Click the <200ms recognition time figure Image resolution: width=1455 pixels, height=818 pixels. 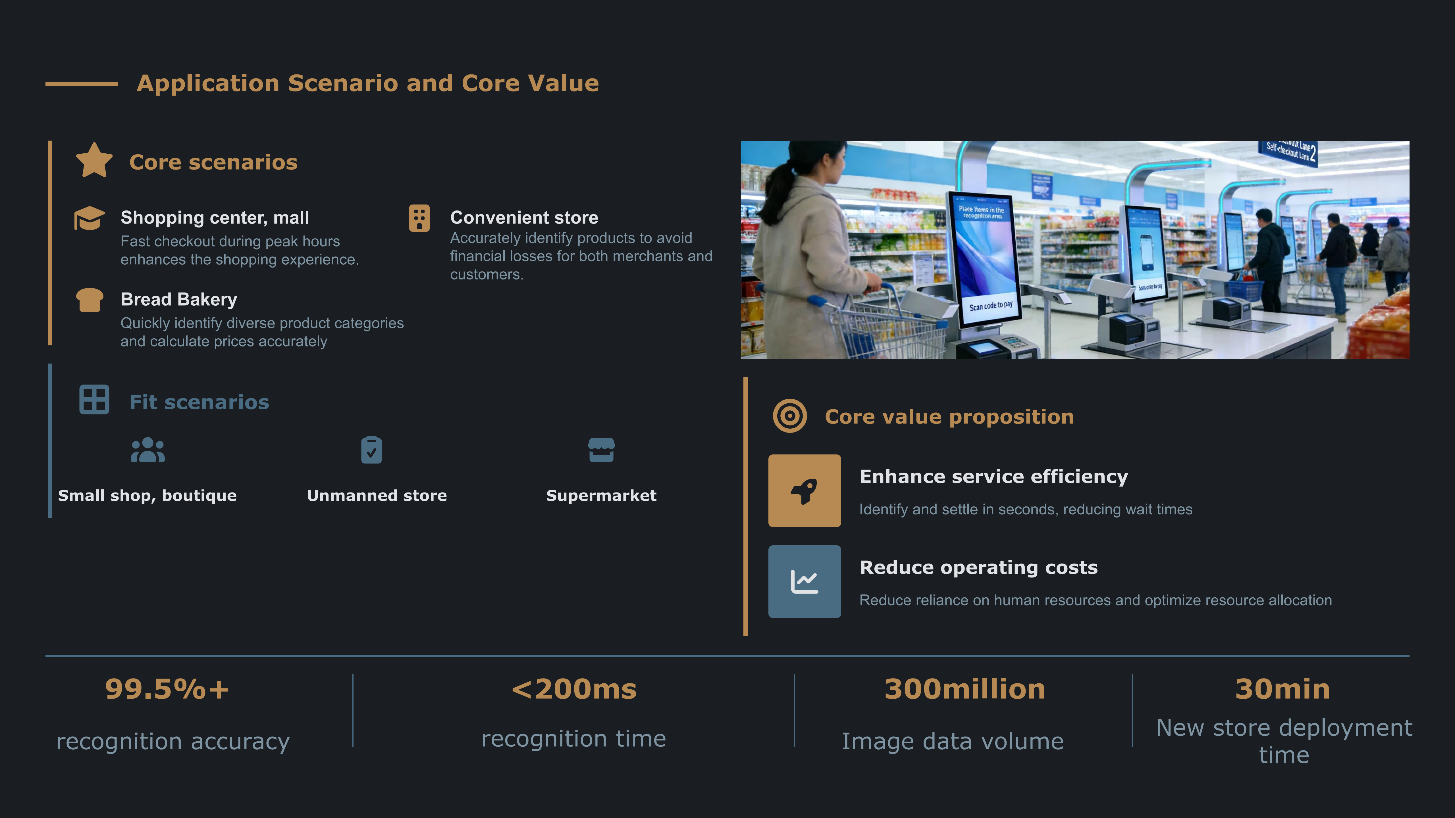coord(574,689)
